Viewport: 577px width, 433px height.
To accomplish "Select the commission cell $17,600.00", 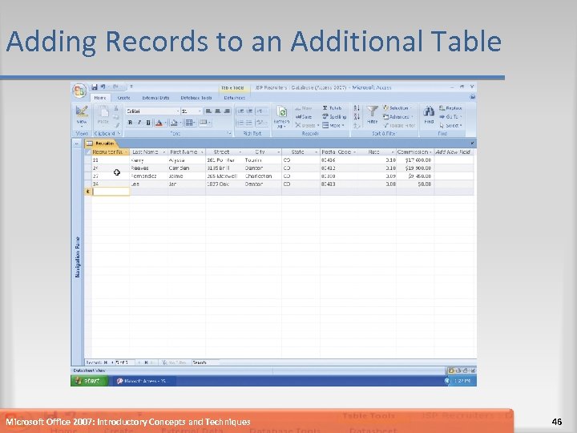I will click(x=415, y=160).
